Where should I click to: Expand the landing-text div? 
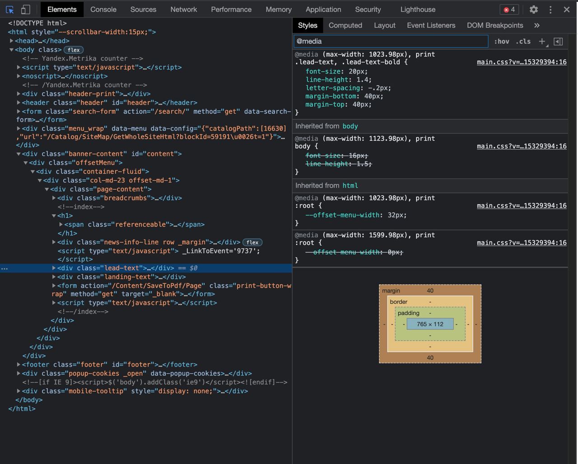tap(54, 277)
